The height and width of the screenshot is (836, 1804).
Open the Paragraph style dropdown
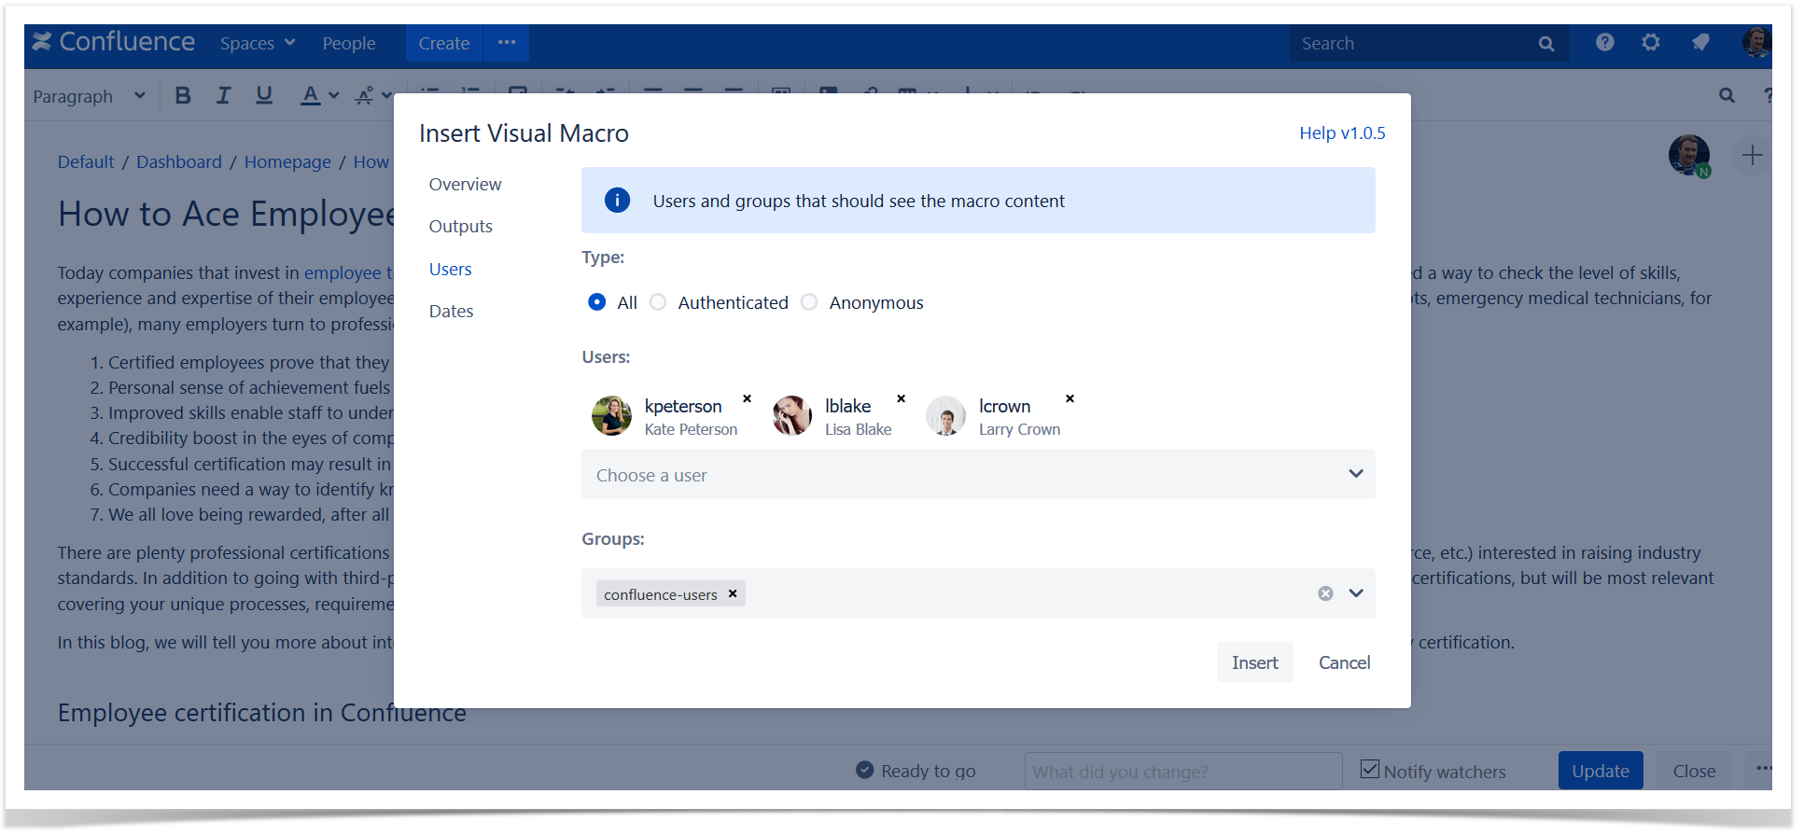click(90, 96)
